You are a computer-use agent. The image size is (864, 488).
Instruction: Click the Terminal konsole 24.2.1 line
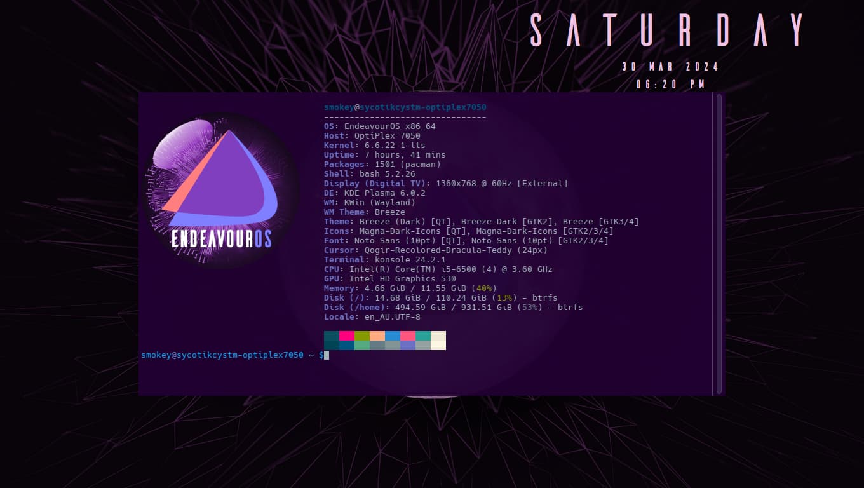click(384, 260)
